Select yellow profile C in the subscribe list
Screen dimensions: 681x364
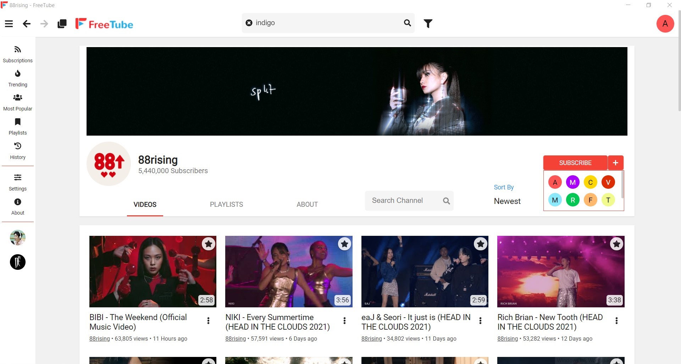(591, 182)
